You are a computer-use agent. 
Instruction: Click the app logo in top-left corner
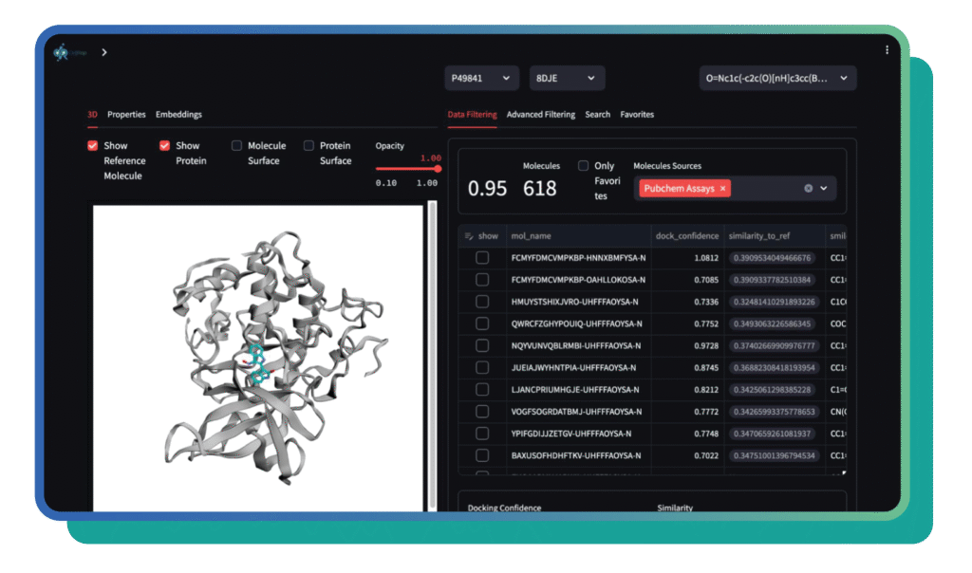coord(61,53)
